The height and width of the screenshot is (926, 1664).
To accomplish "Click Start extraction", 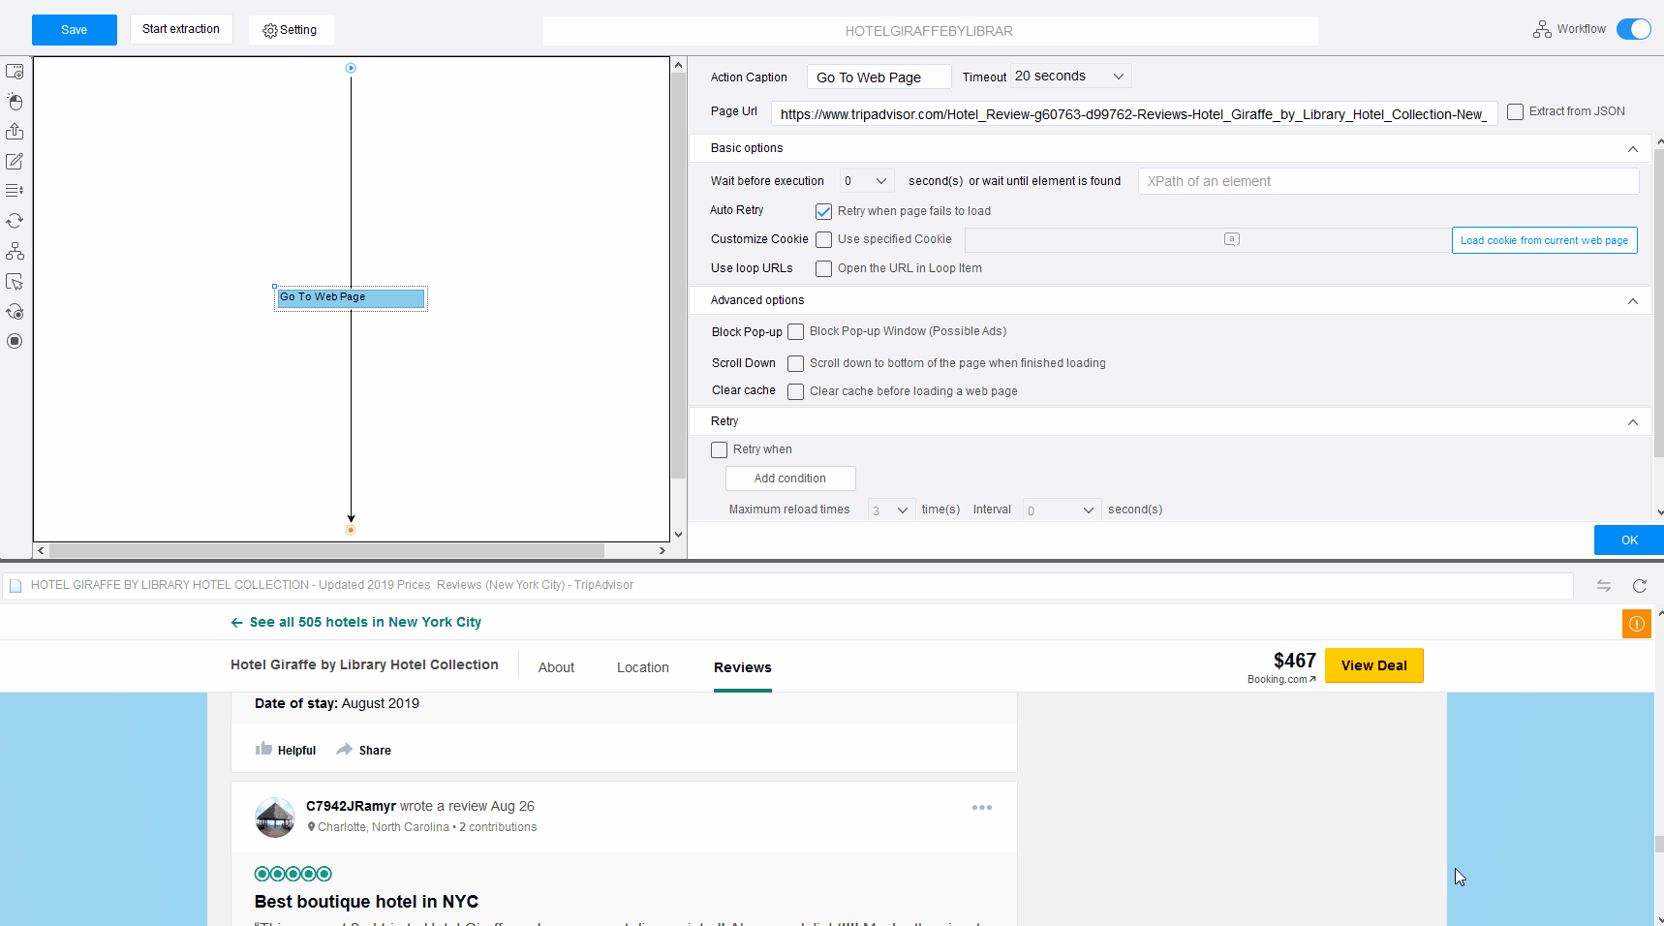I will click(x=181, y=29).
